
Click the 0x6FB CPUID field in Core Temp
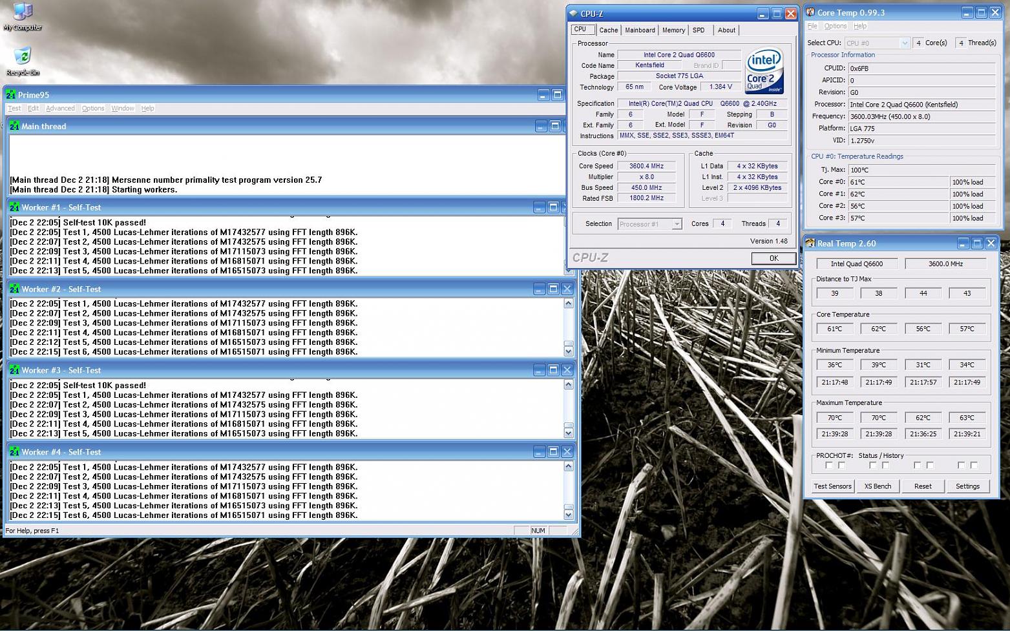point(921,68)
